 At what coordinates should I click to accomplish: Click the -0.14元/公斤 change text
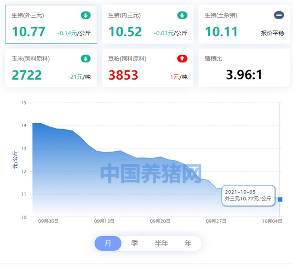coord(74,33)
